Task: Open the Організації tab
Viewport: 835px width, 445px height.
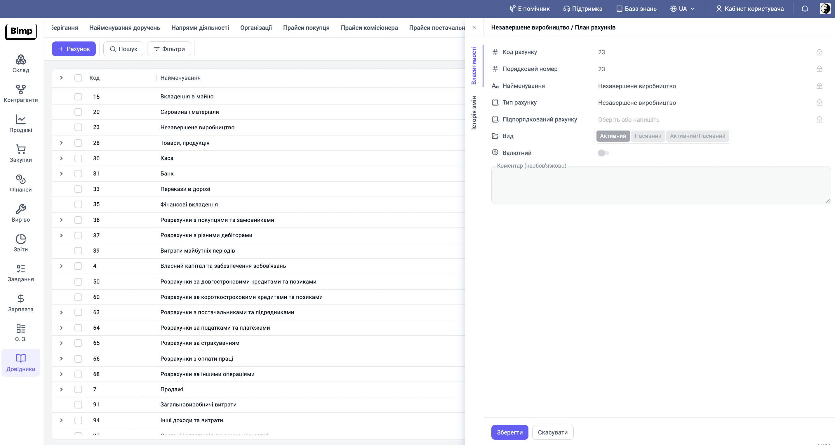Action: [256, 28]
